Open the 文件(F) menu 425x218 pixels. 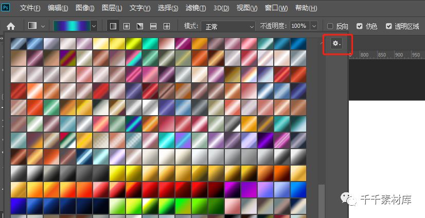coord(30,8)
